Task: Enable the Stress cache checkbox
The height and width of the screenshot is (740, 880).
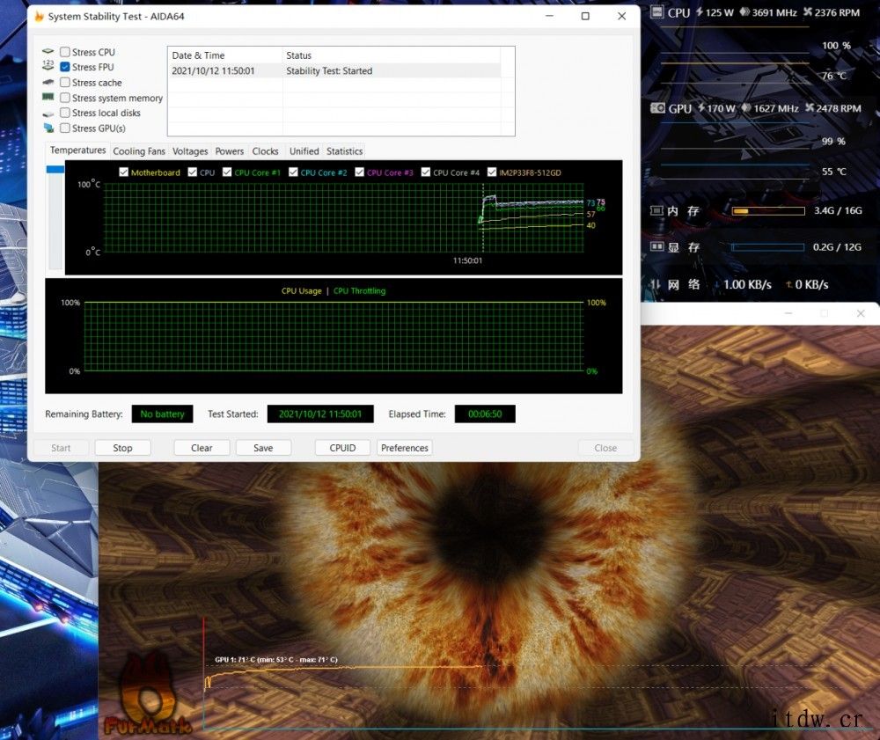Action: click(x=65, y=83)
